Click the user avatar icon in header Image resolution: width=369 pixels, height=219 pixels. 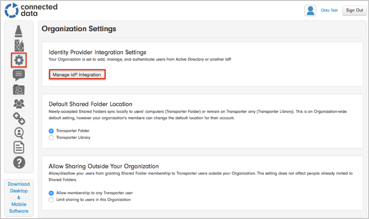coord(310,11)
